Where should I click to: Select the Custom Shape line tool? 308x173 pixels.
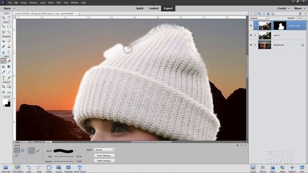(x=9, y=72)
